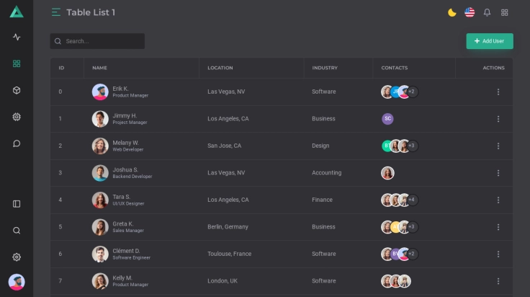Collapse the sidebar using hamburger menu icon
The width and height of the screenshot is (530, 297).
click(56, 12)
